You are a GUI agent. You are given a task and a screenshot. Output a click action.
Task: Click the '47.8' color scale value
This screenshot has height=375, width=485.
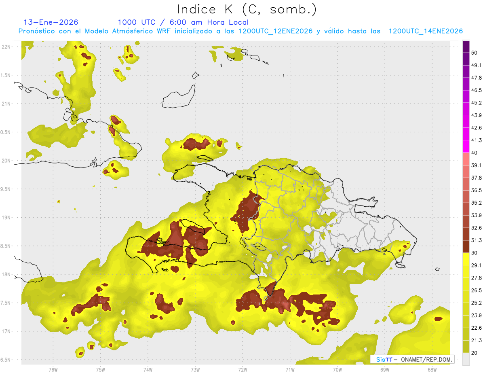[x=477, y=78]
